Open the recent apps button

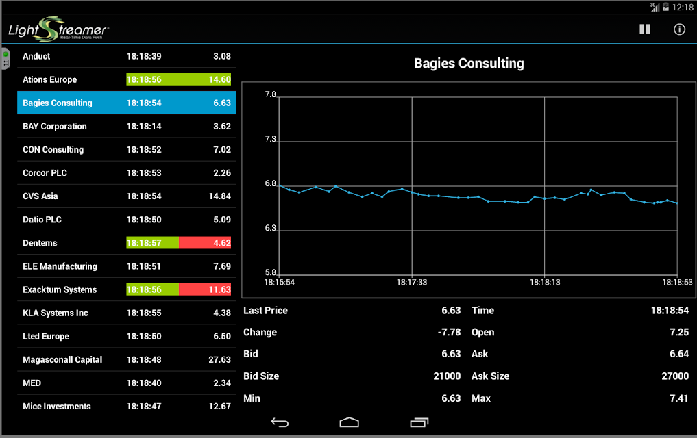[419, 422]
